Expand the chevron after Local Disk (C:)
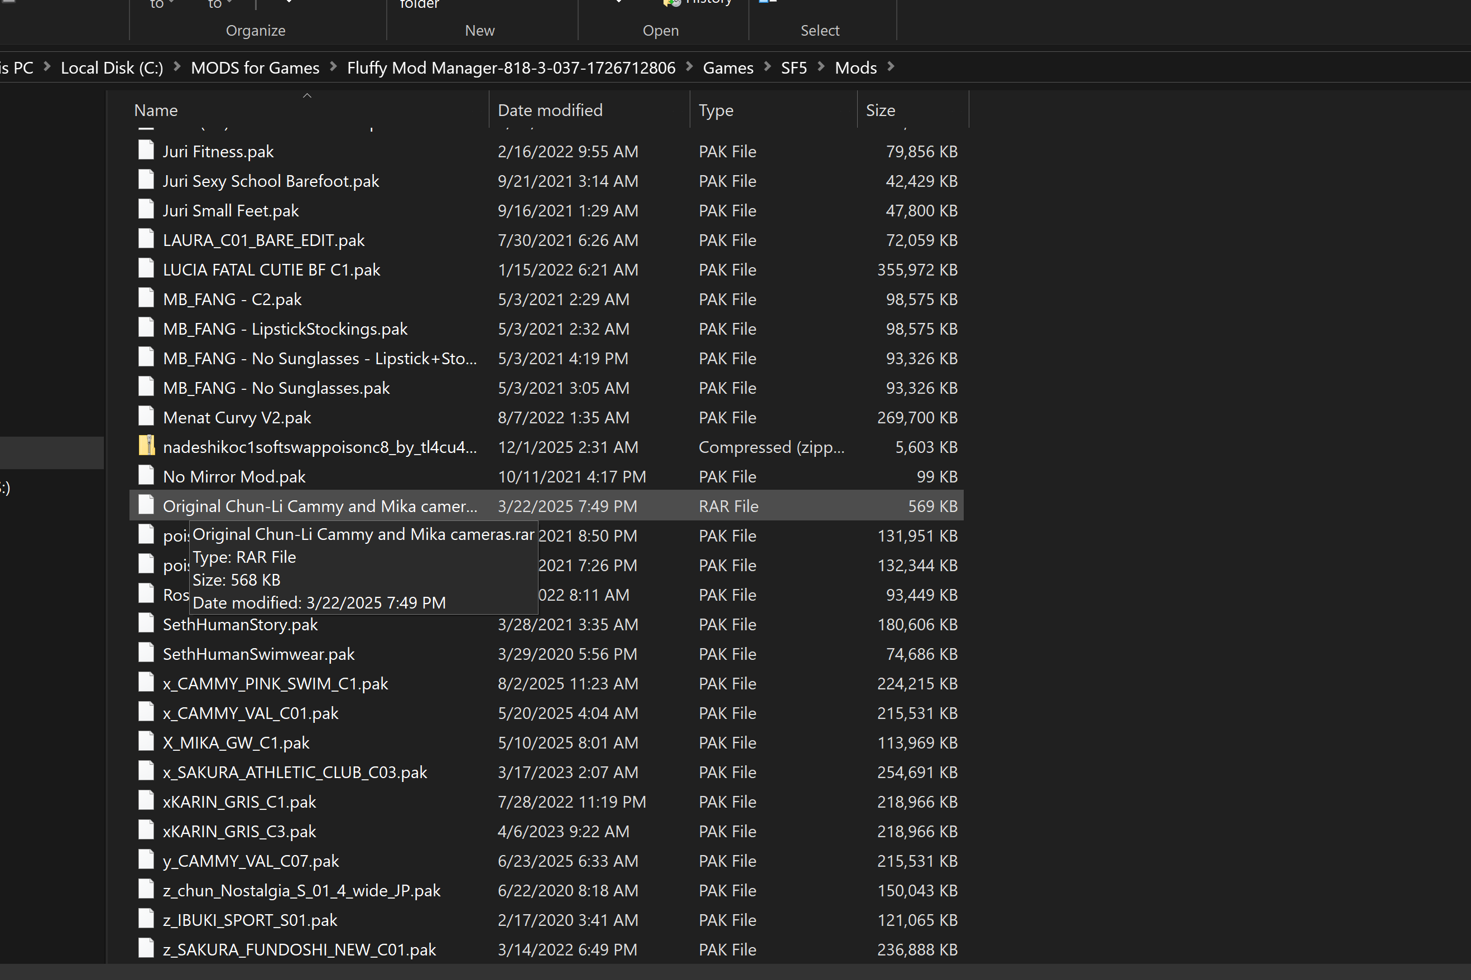Viewport: 1471px width, 980px height. (x=177, y=67)
